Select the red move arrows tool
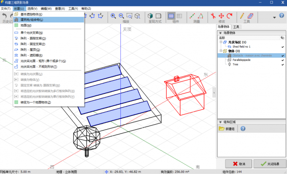 point(221,16)
